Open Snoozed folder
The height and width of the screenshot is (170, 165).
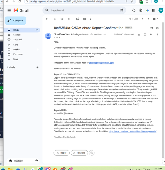17,40
